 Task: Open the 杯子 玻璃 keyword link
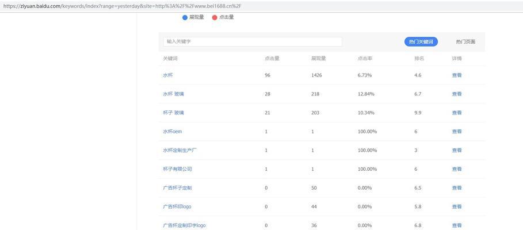[173, 113]
